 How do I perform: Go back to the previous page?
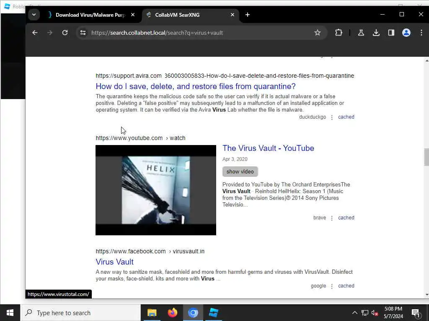(35, 33)
